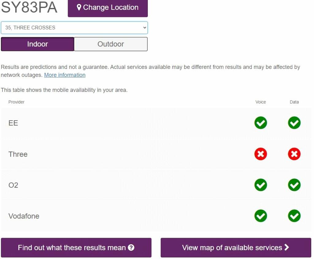The width and height of the screenshot is (314, 259).
Task: Click O2 voice green check icon
Action: (x=261, y=185)
